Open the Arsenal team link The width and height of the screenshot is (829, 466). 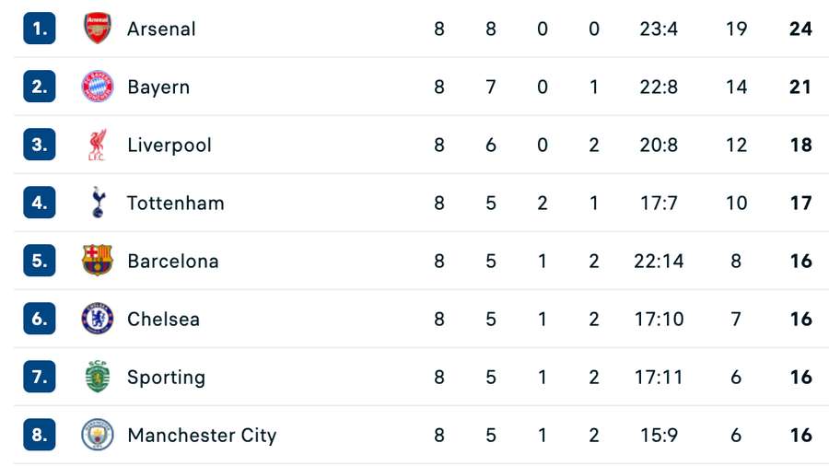(x=161, y=29)
